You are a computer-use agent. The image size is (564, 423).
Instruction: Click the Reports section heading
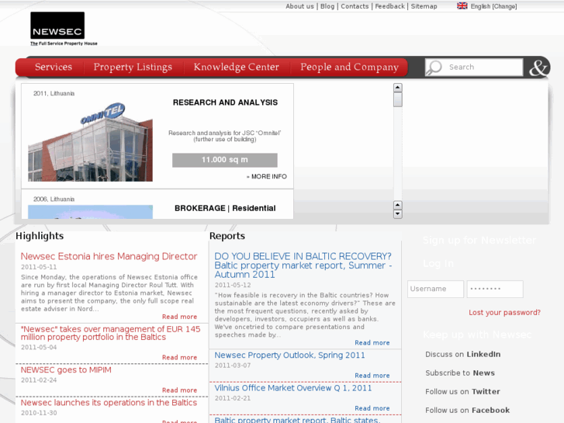pos(227,236)
